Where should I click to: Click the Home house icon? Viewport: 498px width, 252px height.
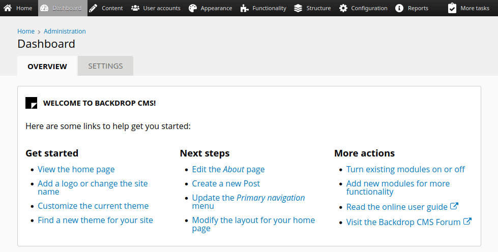(8, 8)
